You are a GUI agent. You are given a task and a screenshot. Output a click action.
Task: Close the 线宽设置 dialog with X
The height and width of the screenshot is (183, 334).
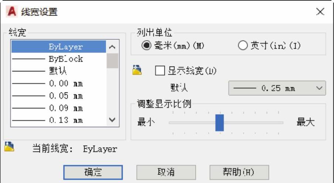click(320, 11)
